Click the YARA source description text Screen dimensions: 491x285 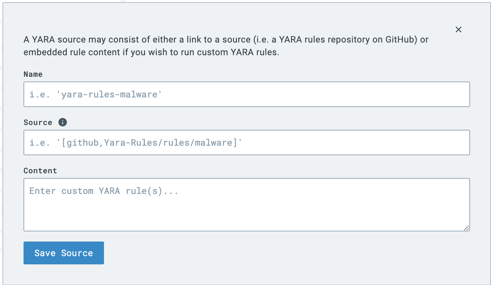(x=225, y=46)
